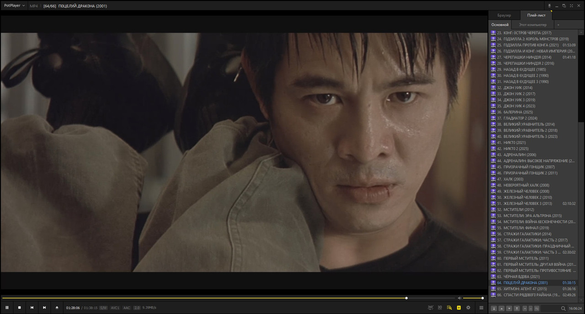Select ПОЦЕЛУЙ ДРАКОНА (2001) playlist entry
The height and width of the screenshot is (314, 585).
533,282
